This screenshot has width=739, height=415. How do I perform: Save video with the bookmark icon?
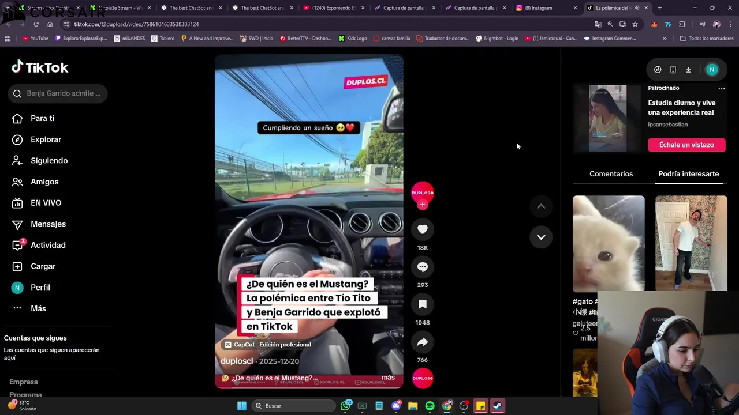tap(423, 304)
